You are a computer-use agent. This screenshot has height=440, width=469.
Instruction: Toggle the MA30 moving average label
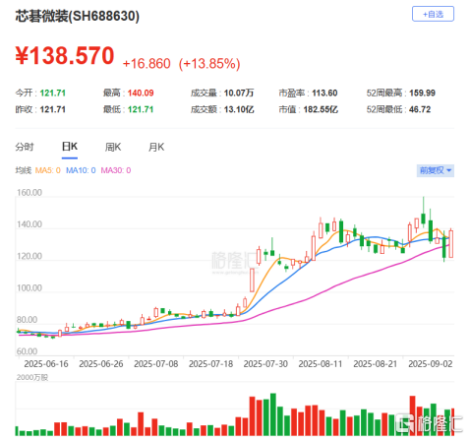point(116,170)
